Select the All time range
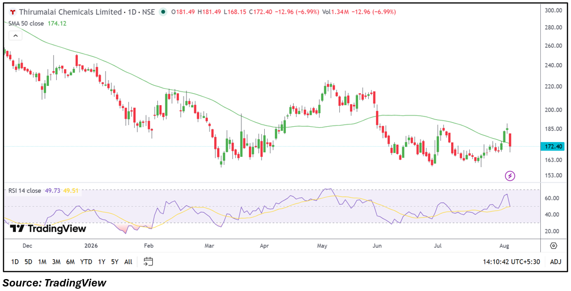The width and height of the screenshot is (571, 291). point(128,261)
